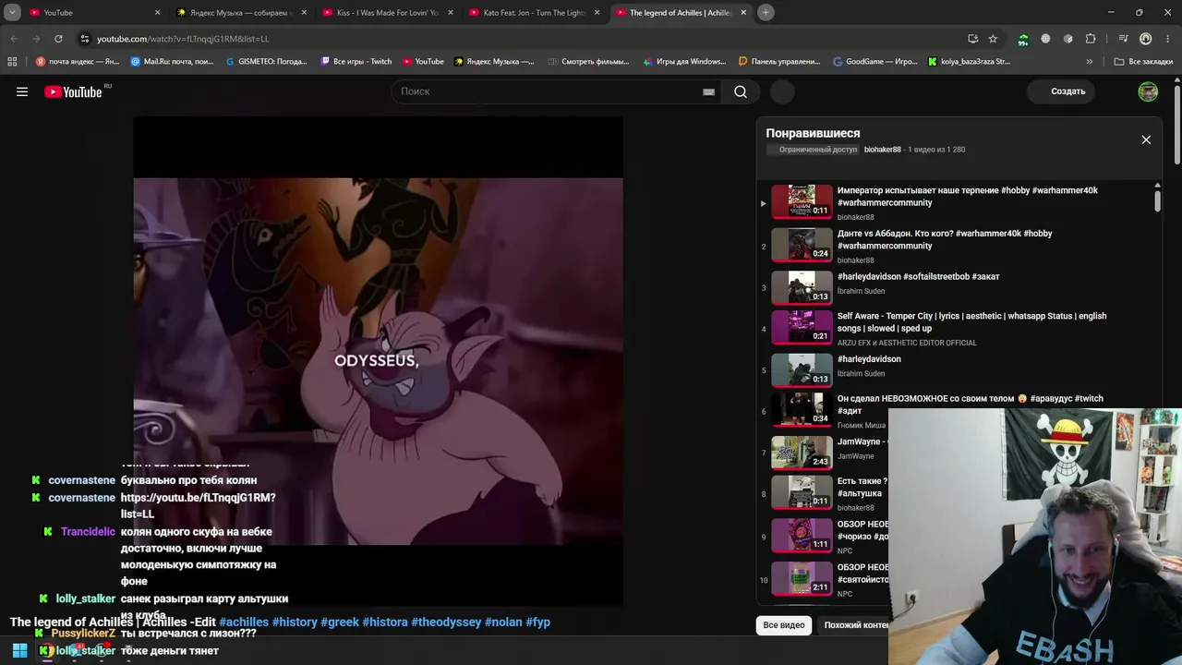Click the #greek hashtag

tap(340, 623)
